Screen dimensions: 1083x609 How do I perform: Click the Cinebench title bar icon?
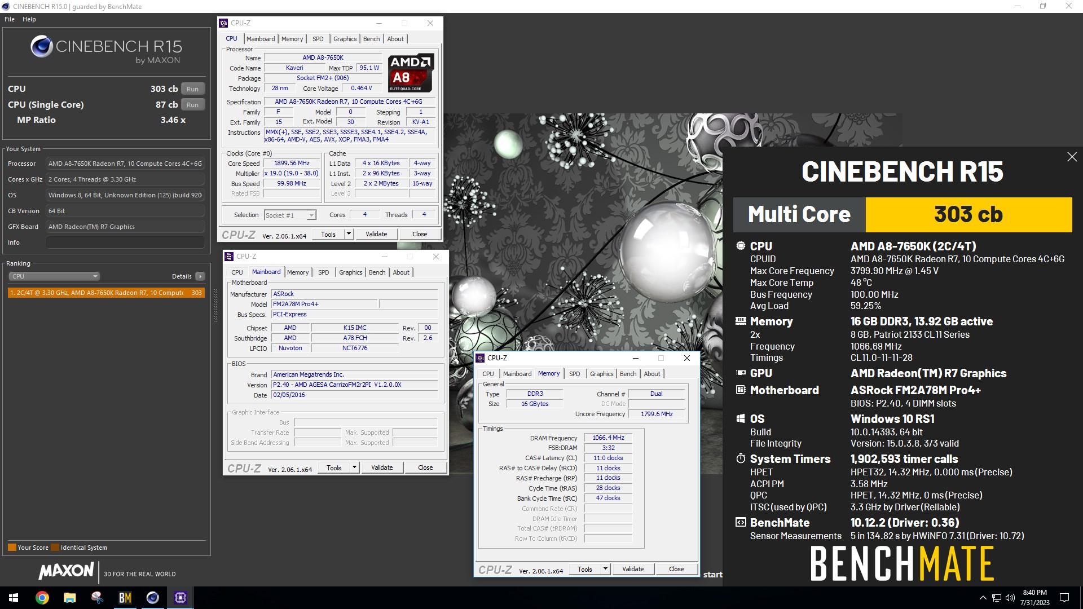[x=6, y=6]
